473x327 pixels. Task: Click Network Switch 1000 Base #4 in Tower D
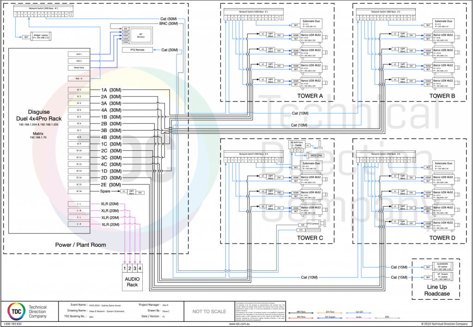pos(386,156)
